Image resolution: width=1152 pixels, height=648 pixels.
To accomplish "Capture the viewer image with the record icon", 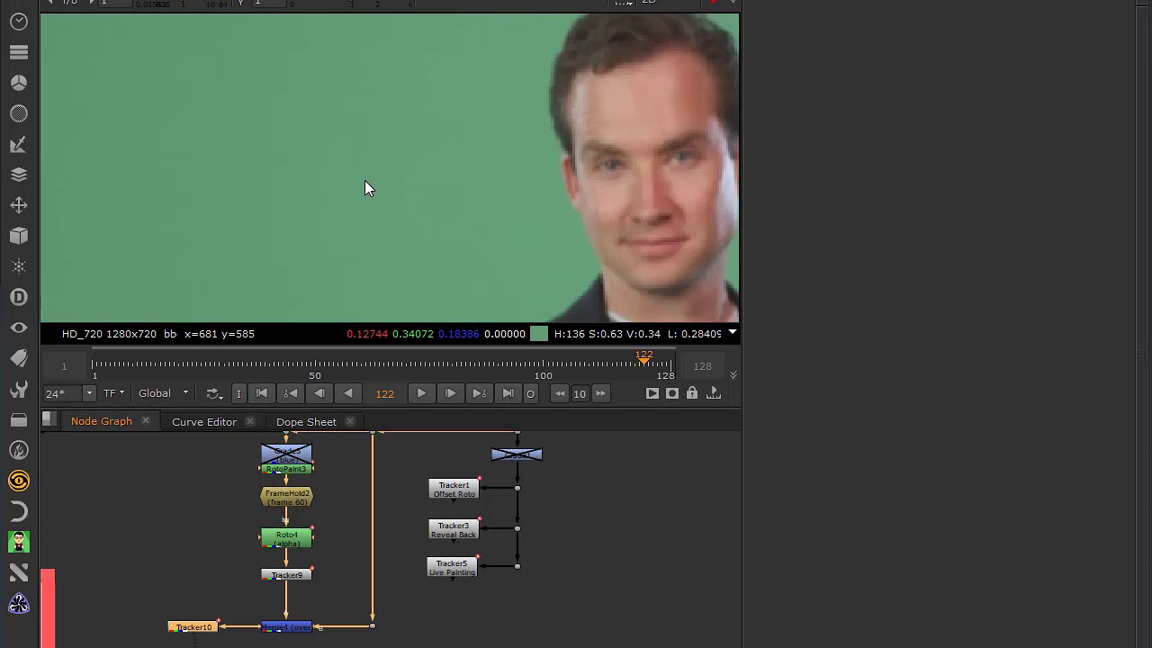I will [672, 393].
